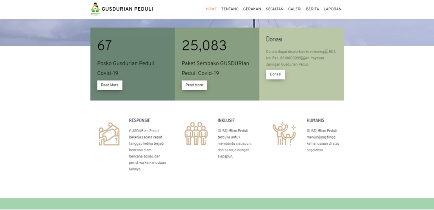The image size is (434, 210).
Task: Click the Donasi card heading
Action: [x=274, y=39]
